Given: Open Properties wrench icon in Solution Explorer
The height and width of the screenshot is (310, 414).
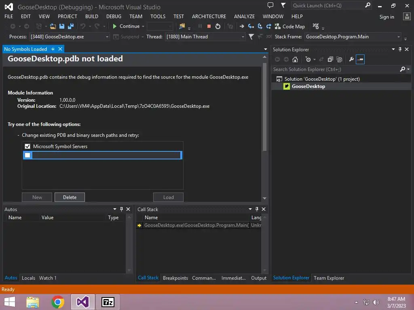Looking at the screenshot, I should pos(351,60).
